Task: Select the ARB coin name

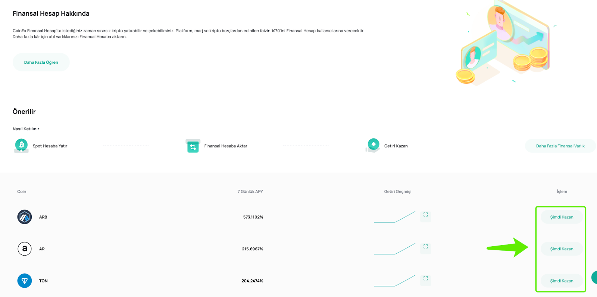Action: pos(43,217)
